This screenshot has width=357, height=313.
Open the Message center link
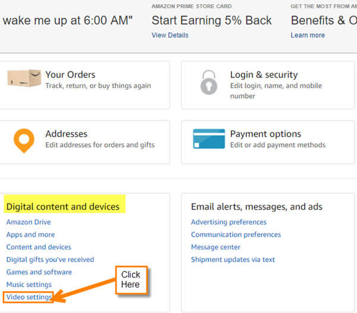pos(215,247)
